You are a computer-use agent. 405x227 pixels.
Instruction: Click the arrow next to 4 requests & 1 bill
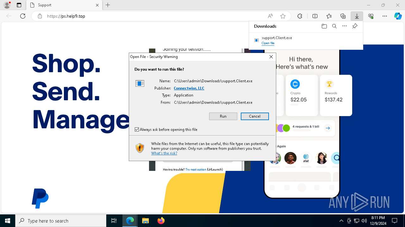(x=328, y=128)
